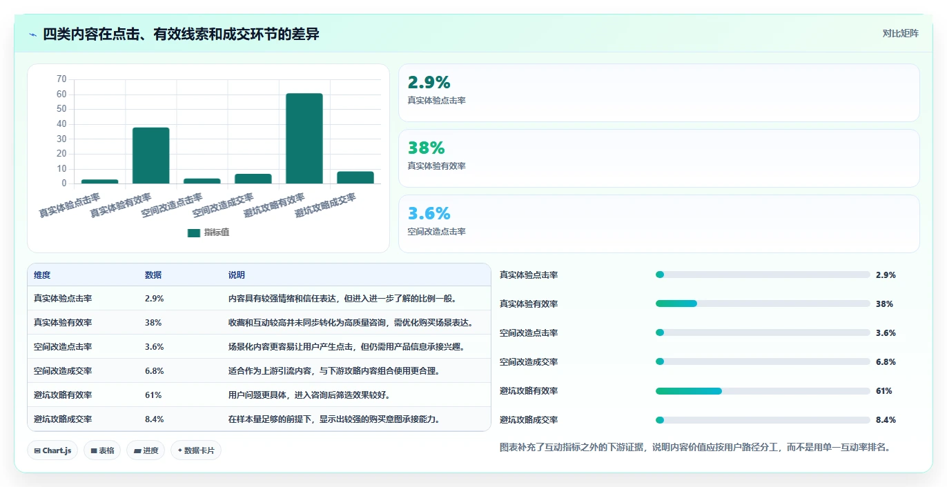947x487 pixels.
Task: Click the 61% progress value label
Action: (884, 391)
